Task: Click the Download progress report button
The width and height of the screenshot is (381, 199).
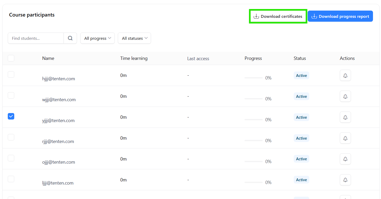Action: coord(340,16)
